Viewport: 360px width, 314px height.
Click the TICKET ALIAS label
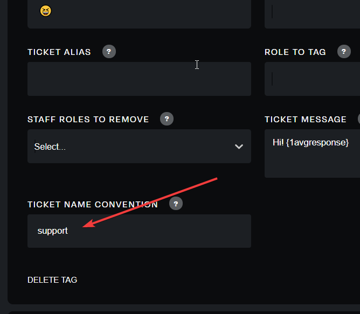click(x=59, y=52)
